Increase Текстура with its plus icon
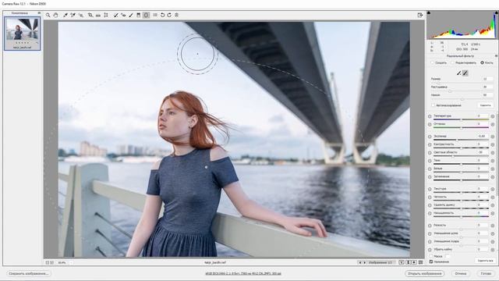The image size is (499, 281). coord(493,189)
